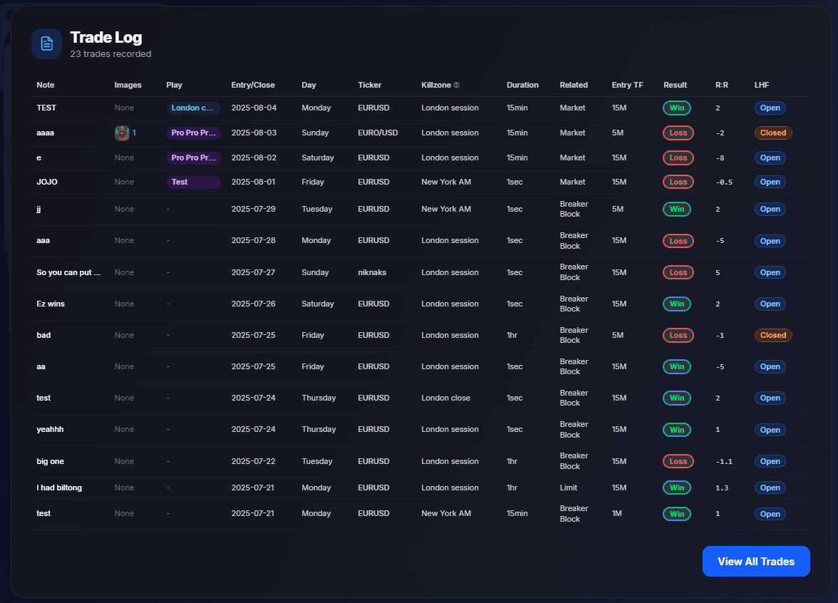Sort by the Entry/Close column header
The width and height of the screenshot is (838, 603).
253,85
